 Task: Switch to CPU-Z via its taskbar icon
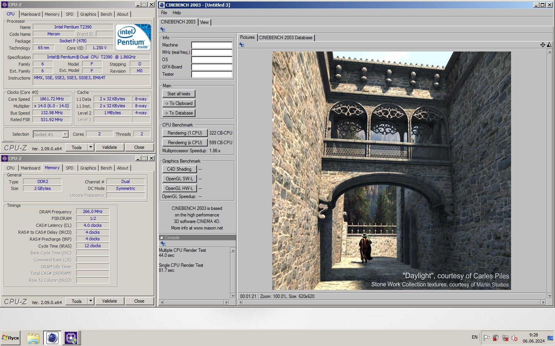coord(71,338)
